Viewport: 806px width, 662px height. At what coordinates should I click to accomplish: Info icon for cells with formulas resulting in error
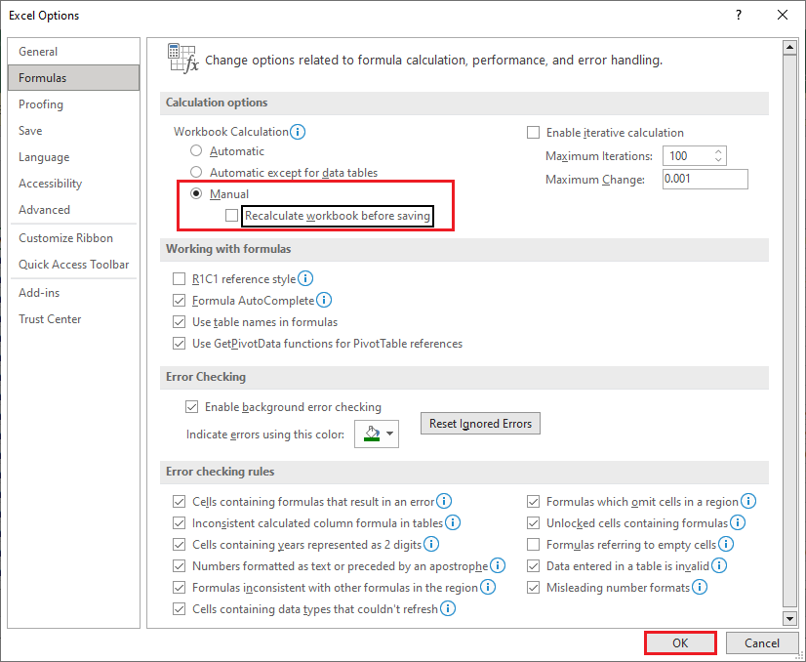(x=444, y=501)
